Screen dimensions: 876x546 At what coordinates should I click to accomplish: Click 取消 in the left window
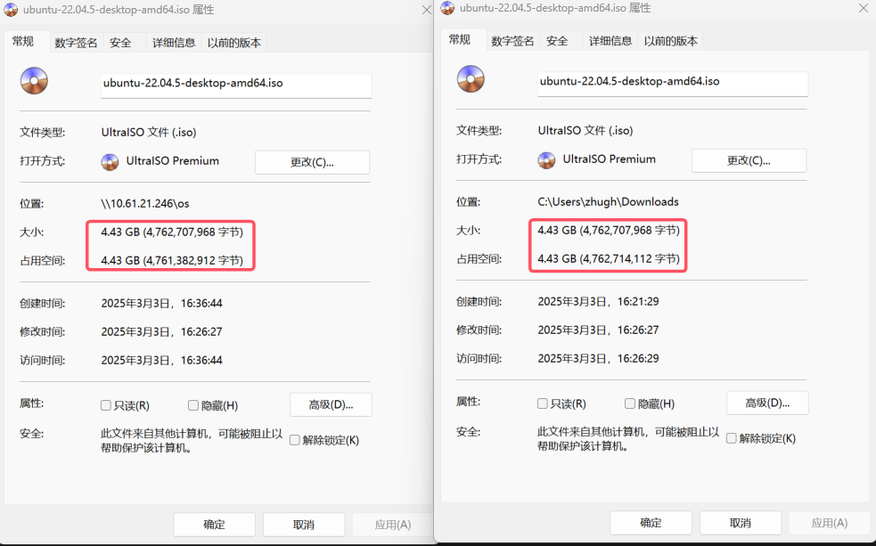tap(303, 525)
